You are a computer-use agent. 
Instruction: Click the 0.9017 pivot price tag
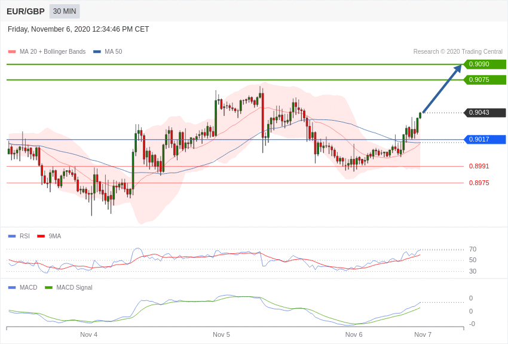click(x=485, y=140)
